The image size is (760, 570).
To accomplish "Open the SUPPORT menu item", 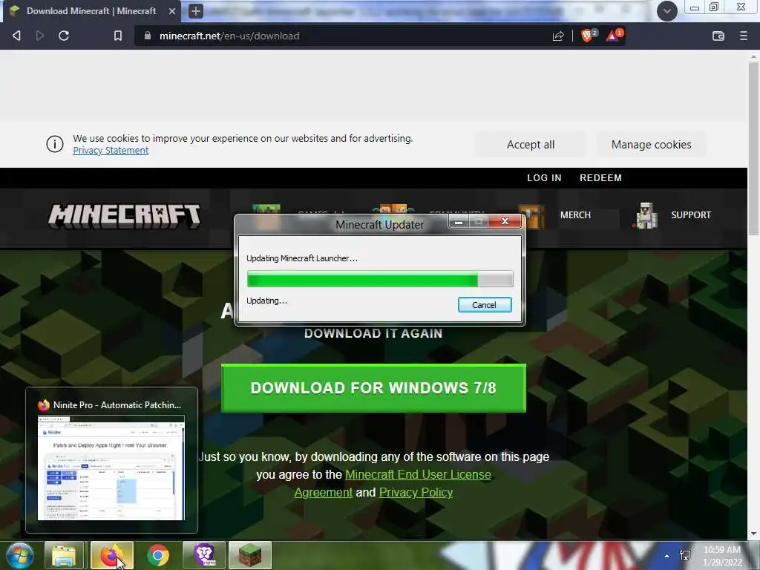I will 691,214.
